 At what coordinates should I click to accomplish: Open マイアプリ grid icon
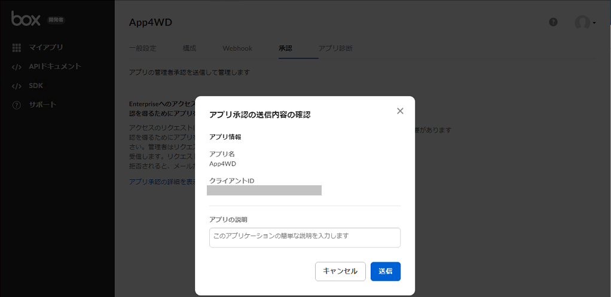(16, 48)
